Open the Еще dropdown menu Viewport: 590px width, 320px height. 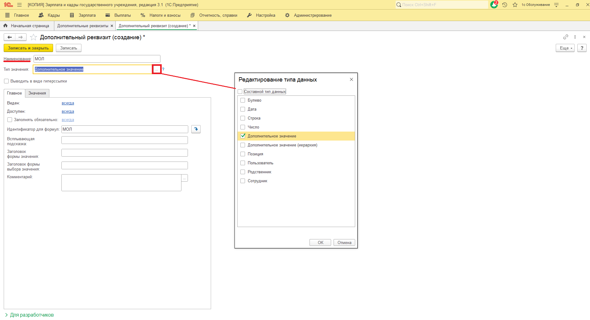click(x=565, y=48)
